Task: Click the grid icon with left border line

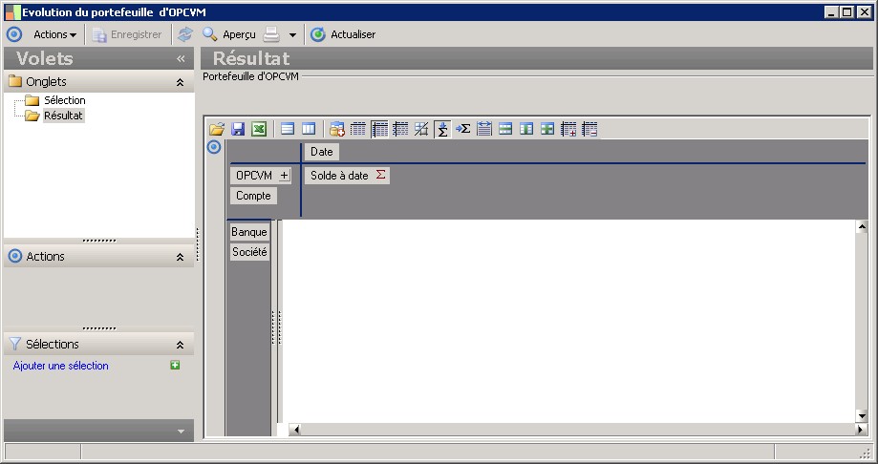Action: tap(400, 129)
